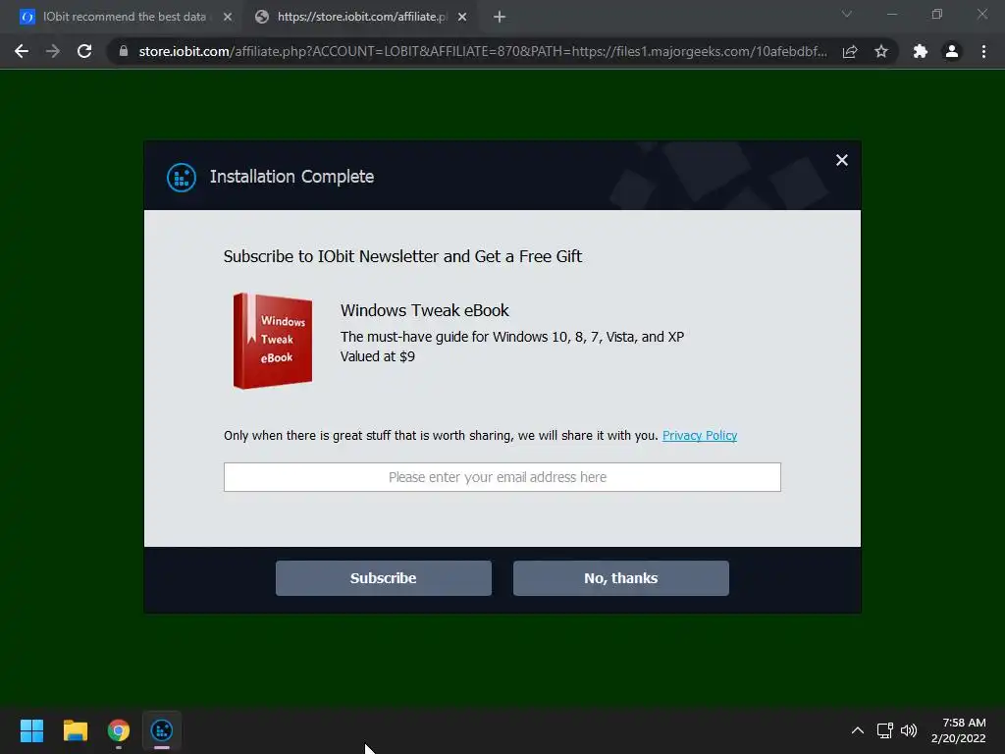
Task: Close the Installation Complete dialog
Action: (841, 160)
